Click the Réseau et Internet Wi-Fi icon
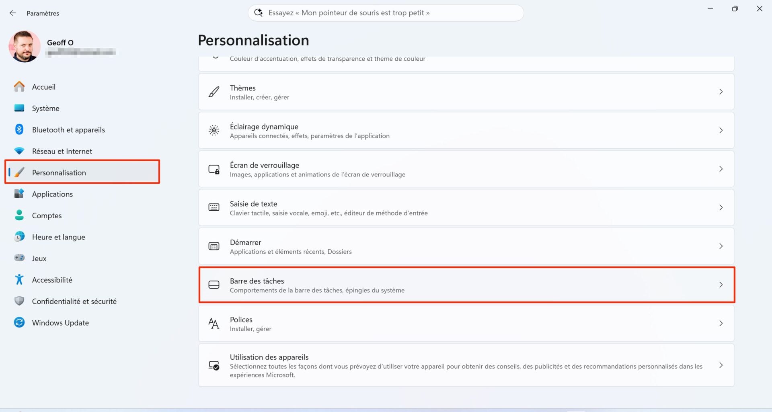This screenshot has width=772, height=412. (x=19, y=151)
